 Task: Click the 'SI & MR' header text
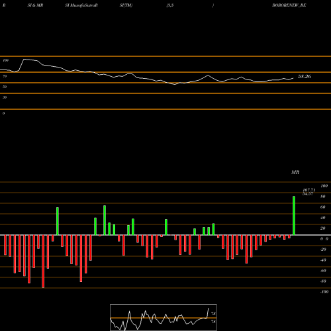click(x=35, y=5)
